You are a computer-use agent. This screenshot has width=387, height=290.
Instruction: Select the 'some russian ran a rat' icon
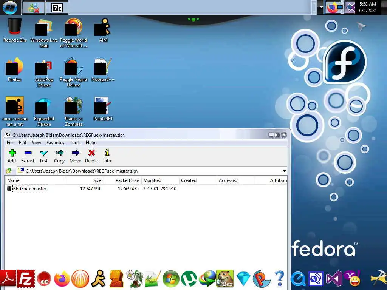(x=15, y=111)
